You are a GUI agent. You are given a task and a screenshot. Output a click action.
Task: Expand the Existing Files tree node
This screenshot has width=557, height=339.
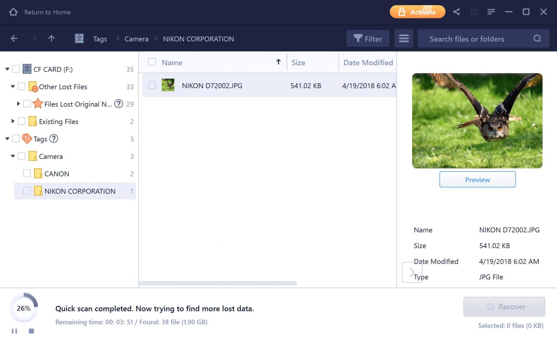coord(13,121)
